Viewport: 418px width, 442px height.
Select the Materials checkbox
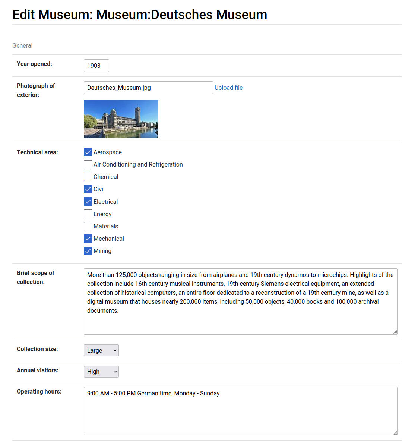point(88,226)
